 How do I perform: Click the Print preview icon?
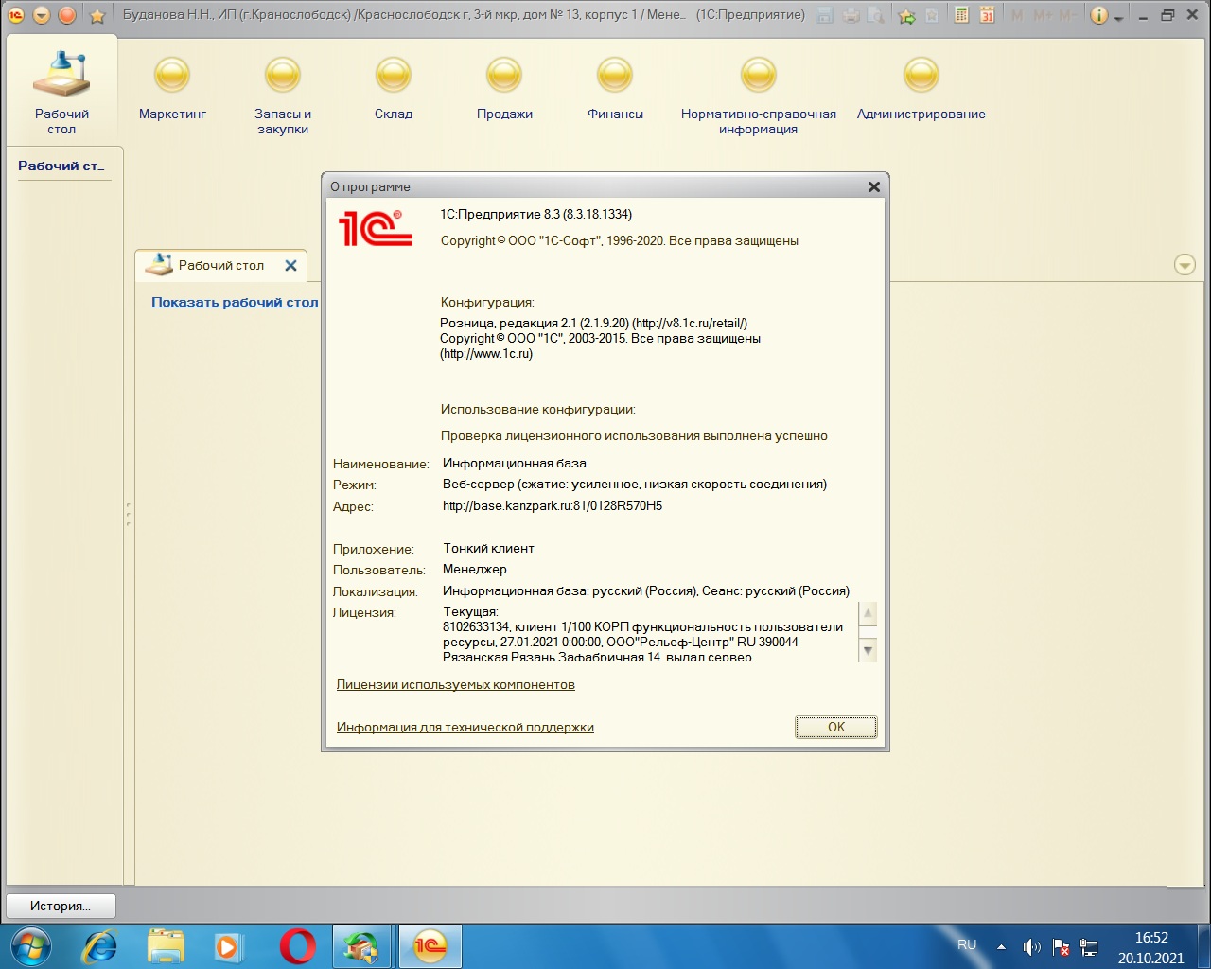(876, 15)
